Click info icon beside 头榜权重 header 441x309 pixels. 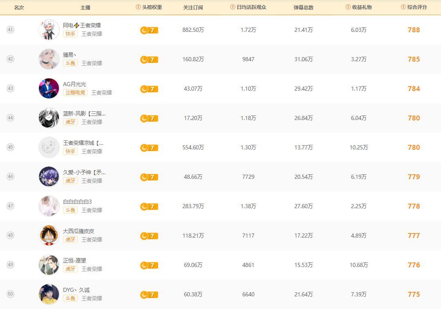click(138, 7)
